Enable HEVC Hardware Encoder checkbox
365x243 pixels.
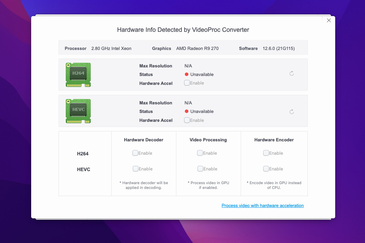(266, 169)
